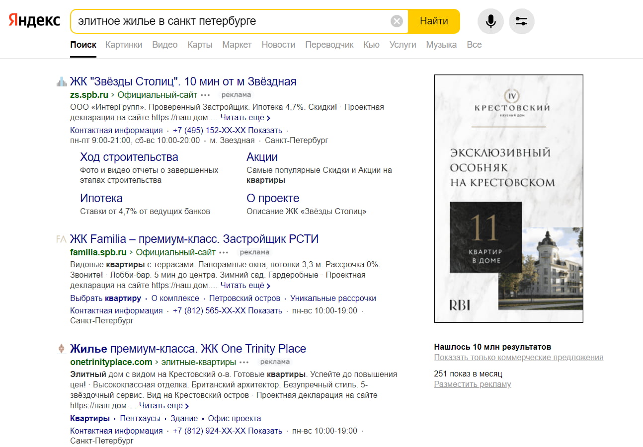Start voice search with microphone icon
This screenshot has height=447, width=643.
(490, 21)
